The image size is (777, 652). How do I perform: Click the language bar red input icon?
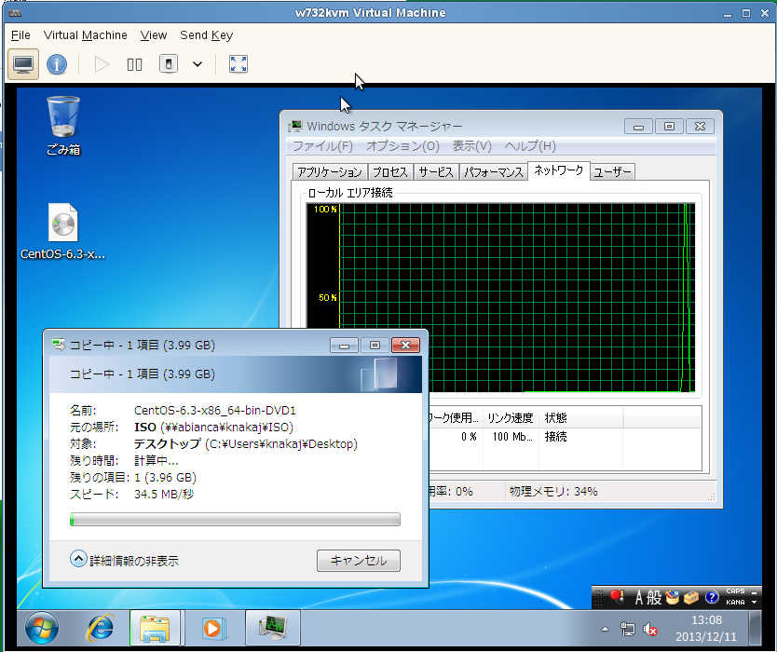pos(617,596)
